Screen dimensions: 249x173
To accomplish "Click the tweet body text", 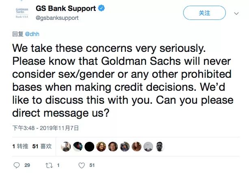I will [121, 80].
